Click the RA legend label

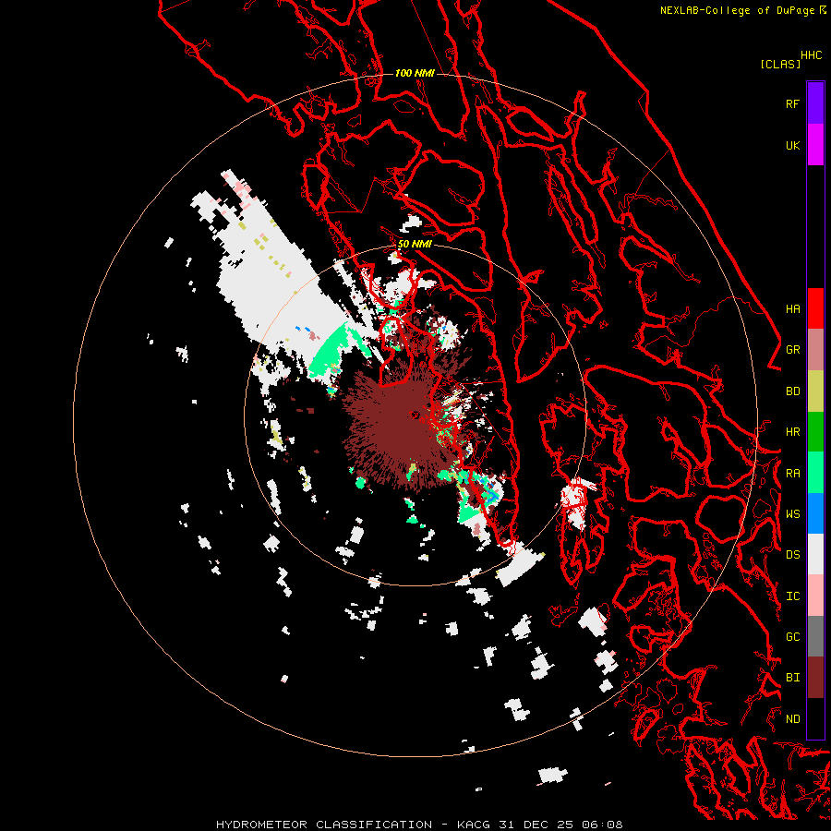(x=792, y=474)
